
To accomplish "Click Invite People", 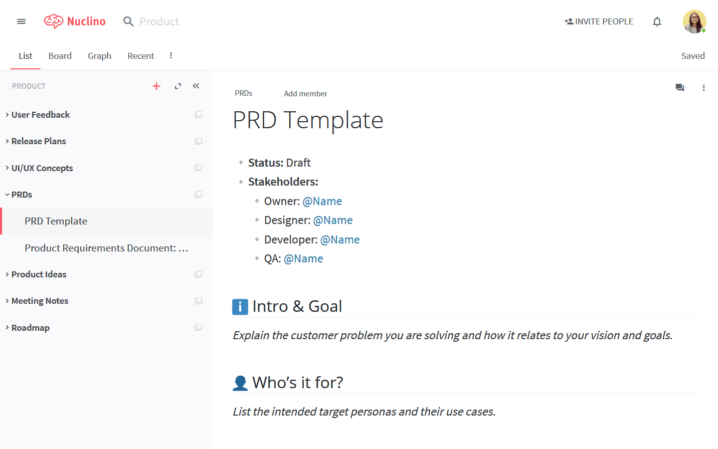I will [x=598, y=21].
